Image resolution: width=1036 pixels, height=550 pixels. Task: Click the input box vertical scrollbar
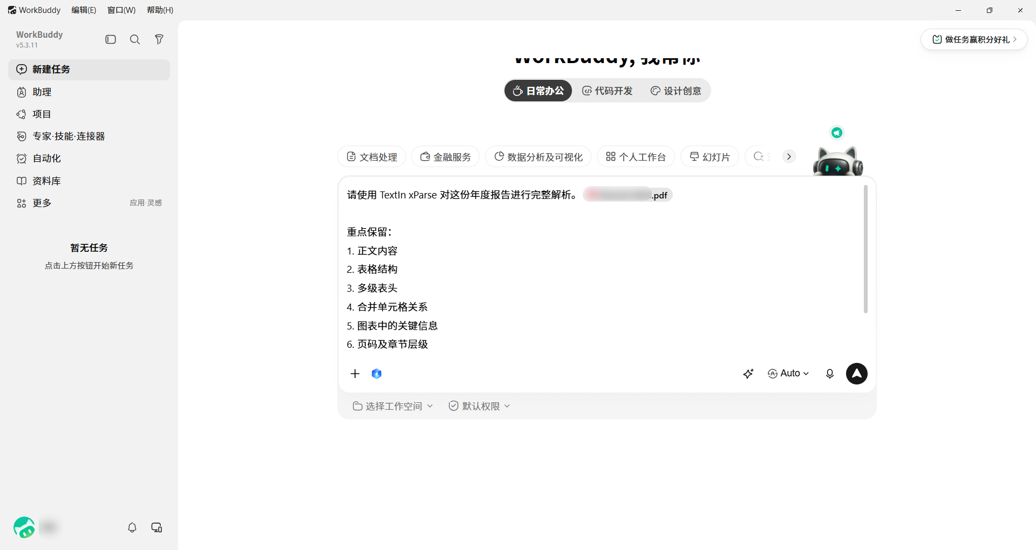(x=865, y=249)
